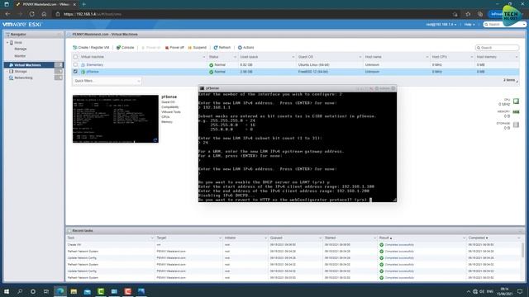529x297 pixels.
Task: Click the Storage usage icon
Action: pos(516,125)
